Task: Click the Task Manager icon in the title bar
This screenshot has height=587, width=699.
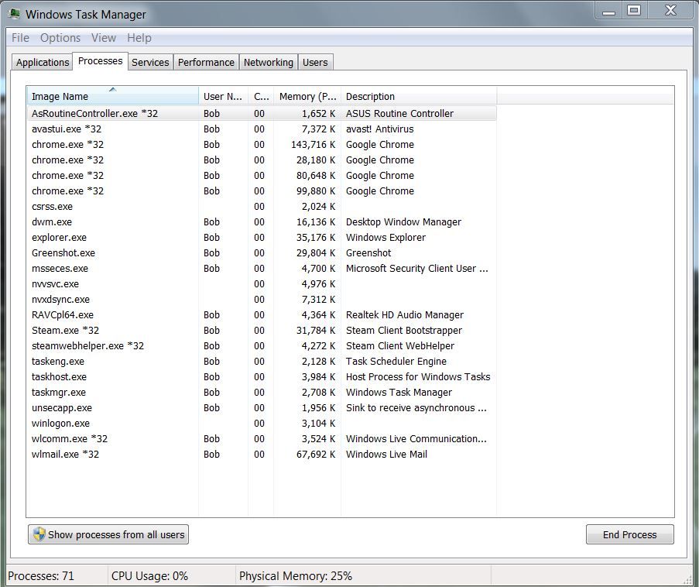Action: [14, 13]
